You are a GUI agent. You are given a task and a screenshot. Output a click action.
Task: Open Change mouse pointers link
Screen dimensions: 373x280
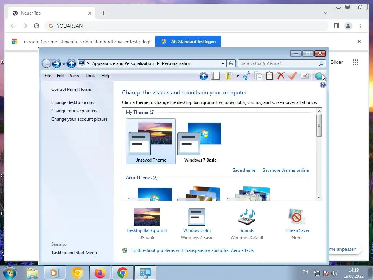click(x=74, y=111)
